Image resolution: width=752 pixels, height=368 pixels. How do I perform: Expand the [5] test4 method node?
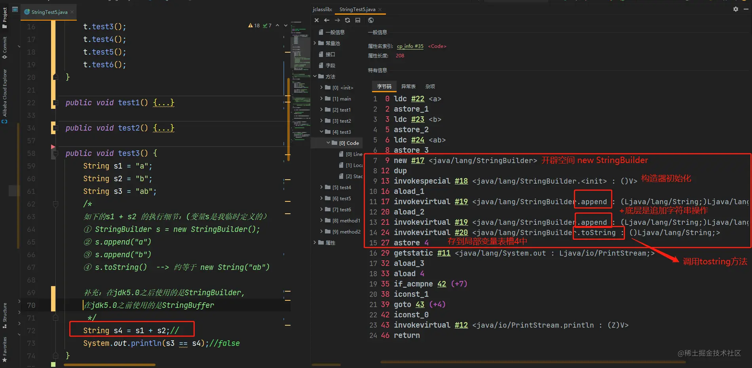click(321, 187)
